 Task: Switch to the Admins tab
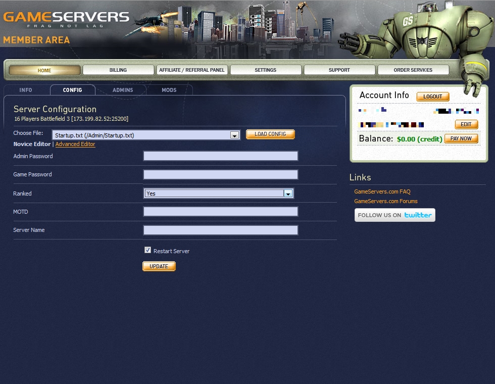tap(123, 90)
